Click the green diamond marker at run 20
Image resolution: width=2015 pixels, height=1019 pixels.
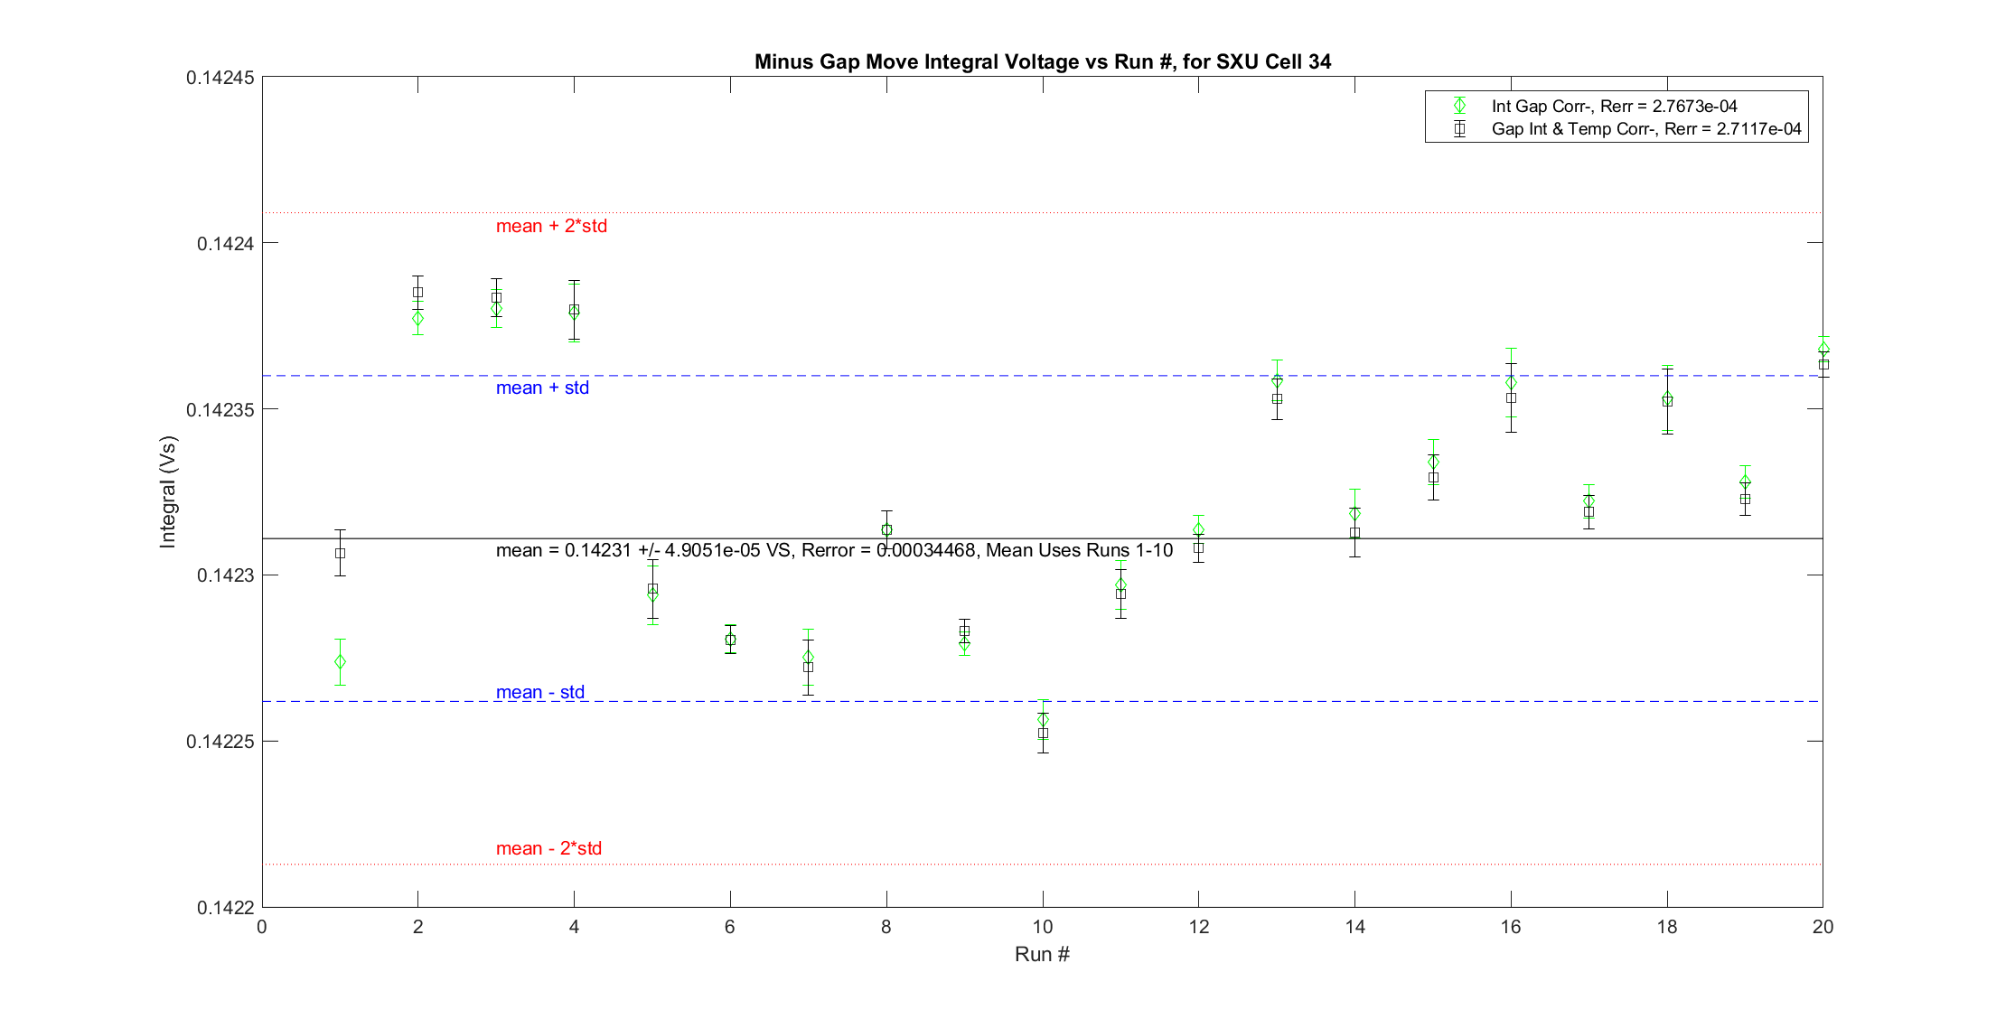(1823, 349)
